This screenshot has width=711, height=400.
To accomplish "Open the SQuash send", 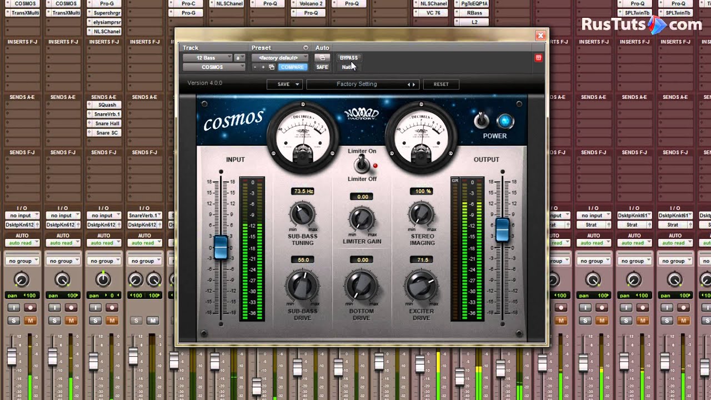I will [x=104, y=105].
